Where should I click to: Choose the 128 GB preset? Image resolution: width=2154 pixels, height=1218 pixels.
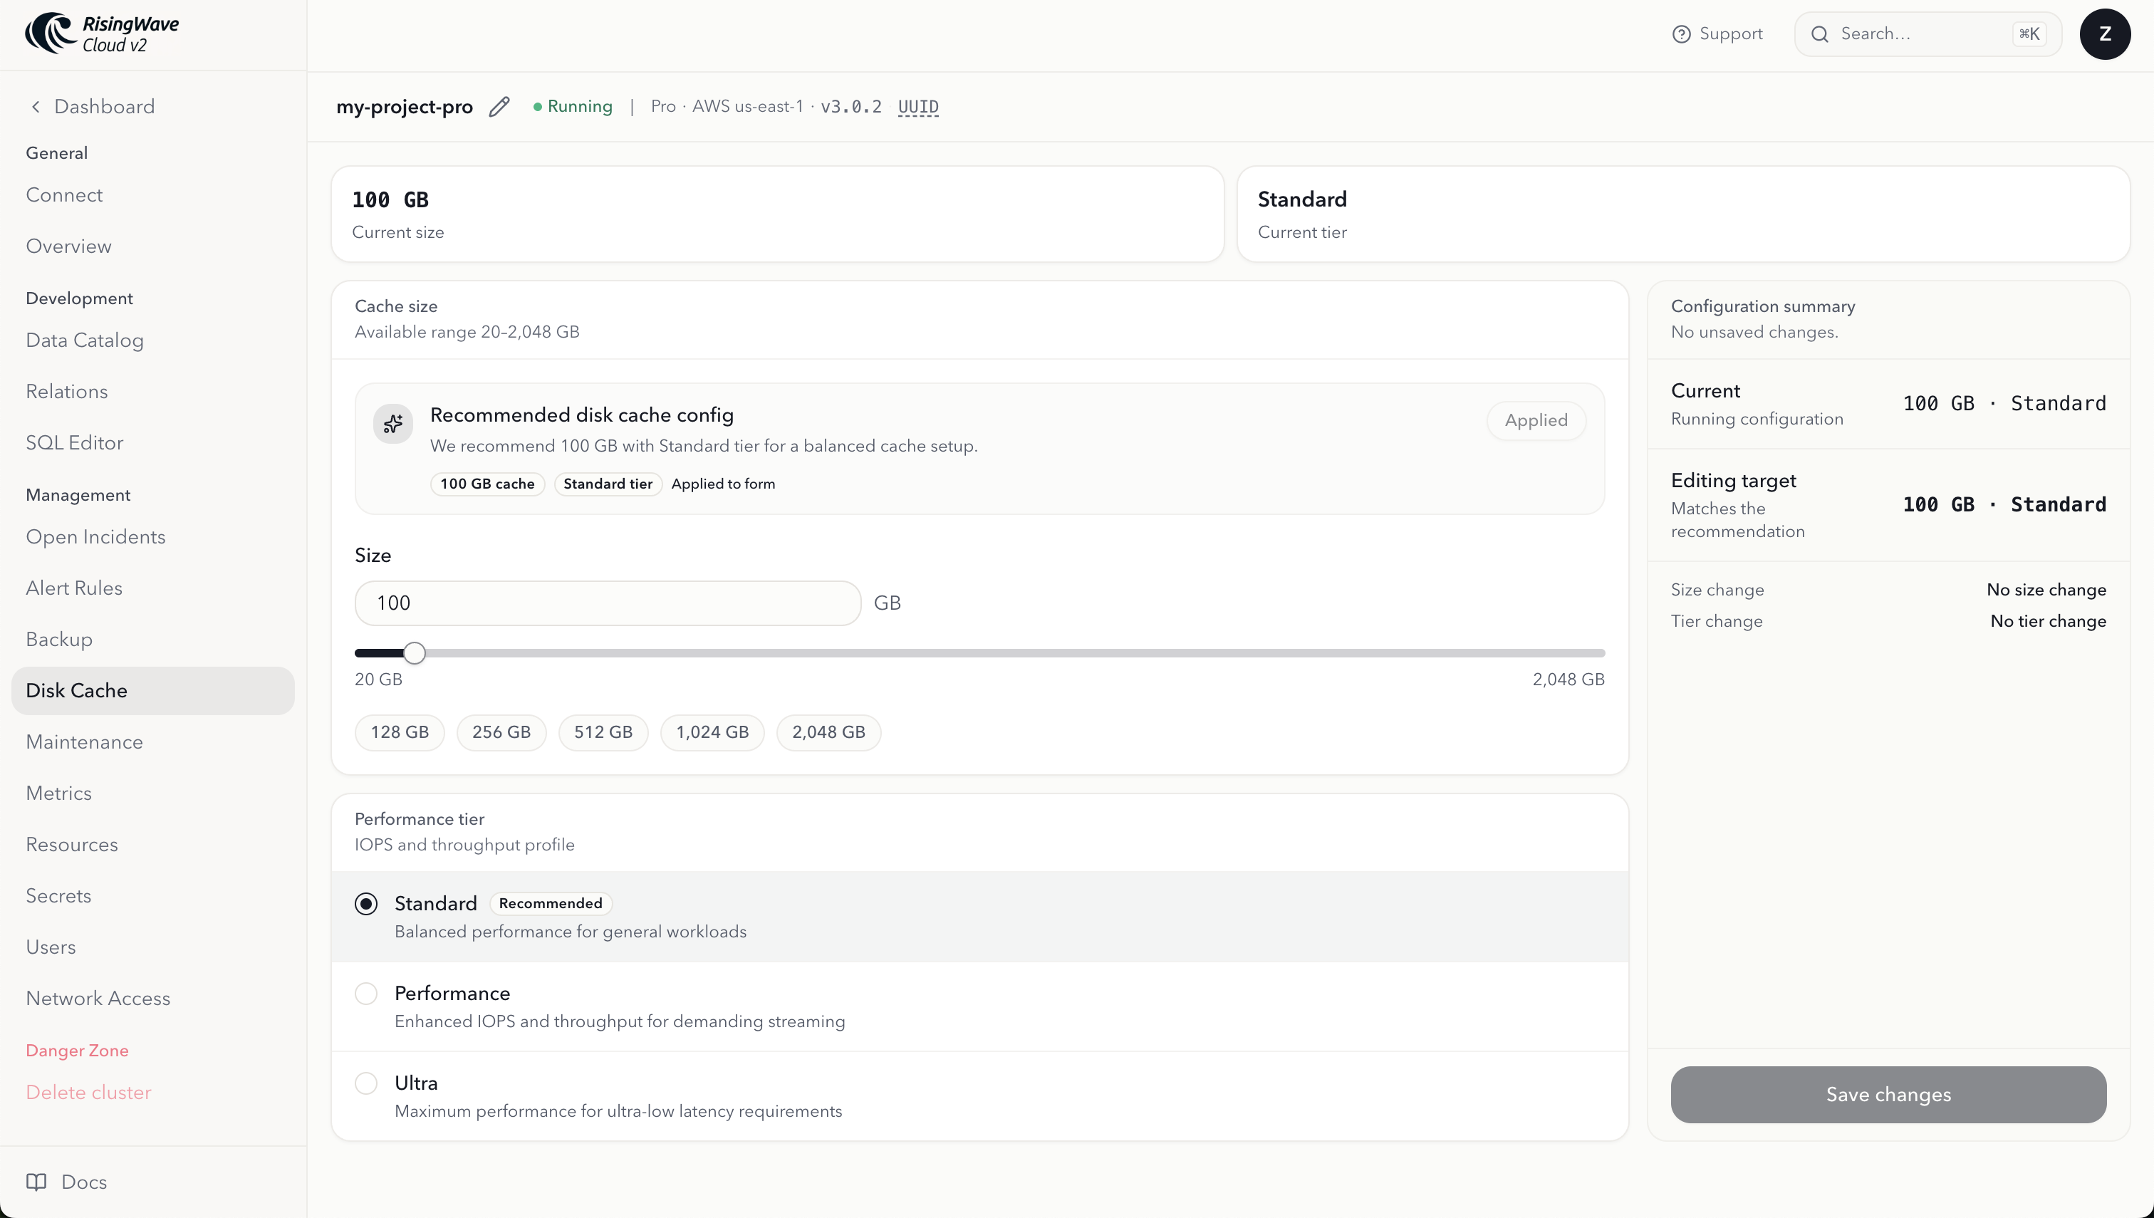[399, 732]
